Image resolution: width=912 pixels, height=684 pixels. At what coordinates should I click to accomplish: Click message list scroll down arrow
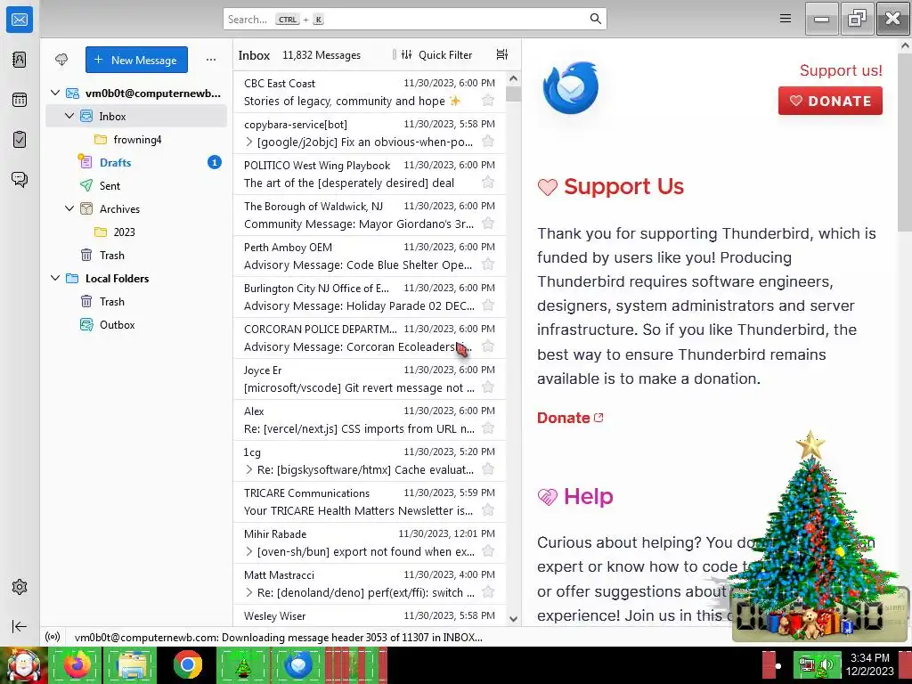click(513, 619)
